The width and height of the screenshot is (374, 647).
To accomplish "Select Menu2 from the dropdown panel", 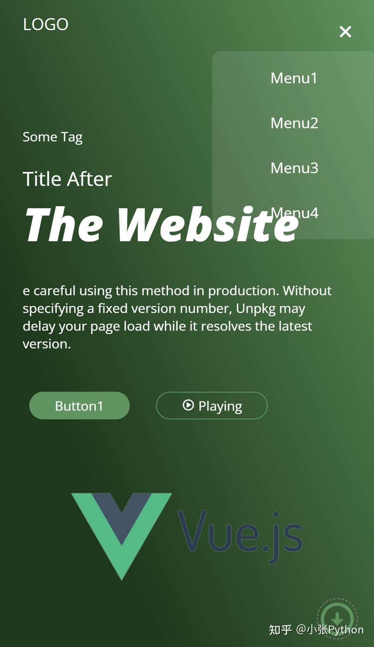I will click(x=294, y=123).
